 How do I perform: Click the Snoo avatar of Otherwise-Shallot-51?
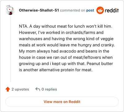[10, 10]
